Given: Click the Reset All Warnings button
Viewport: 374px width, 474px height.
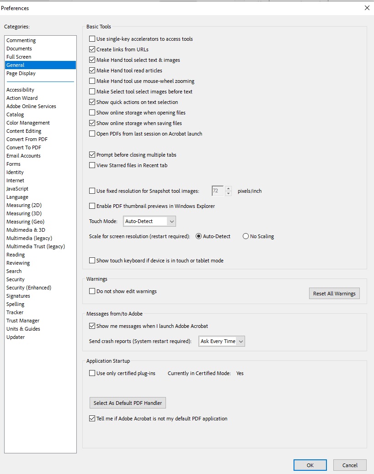Looking at the screenshot, I should click(334, 293).
